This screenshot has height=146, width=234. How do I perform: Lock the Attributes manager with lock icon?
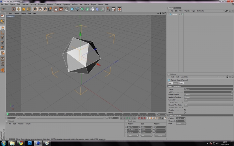pyautogui.click(x=227, y=77)
